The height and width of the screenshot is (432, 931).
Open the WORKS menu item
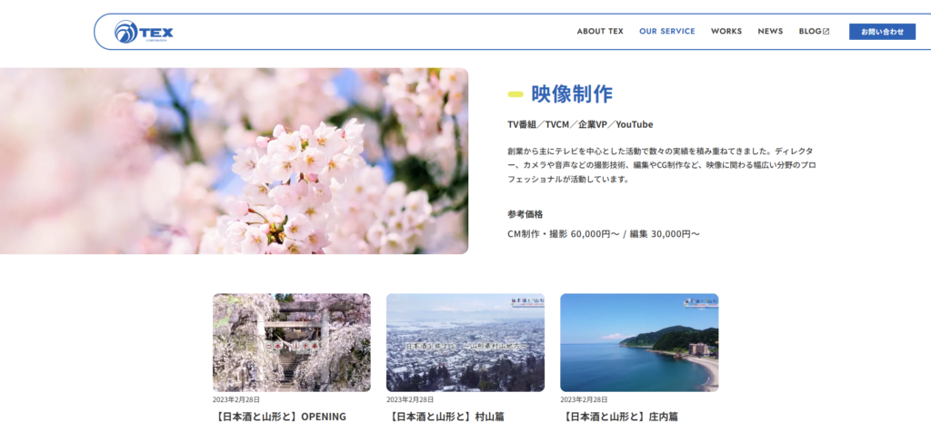(726, 32)
